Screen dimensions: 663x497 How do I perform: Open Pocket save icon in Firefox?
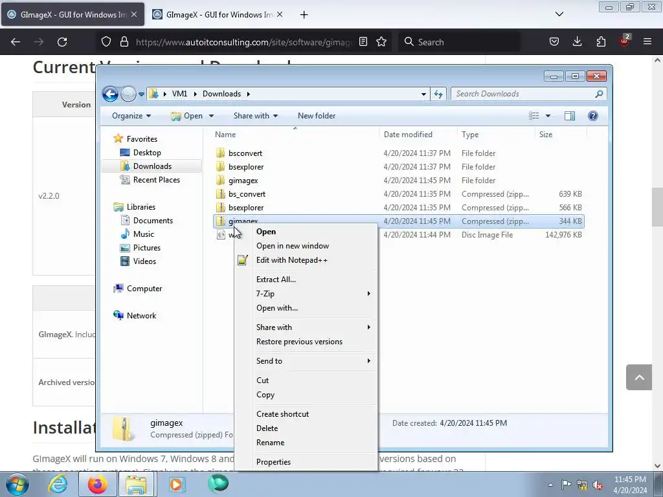(x=554, y=41)
